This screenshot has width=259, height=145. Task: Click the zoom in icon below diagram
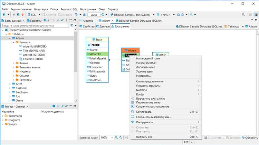[116, 137]
